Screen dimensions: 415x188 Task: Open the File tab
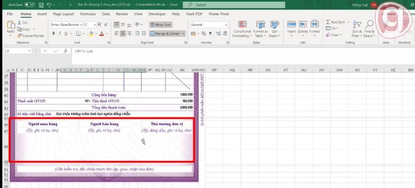[10, 14]
